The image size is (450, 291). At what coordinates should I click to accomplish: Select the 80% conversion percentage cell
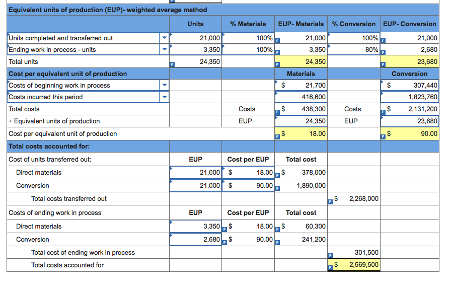tap(352, 49)
